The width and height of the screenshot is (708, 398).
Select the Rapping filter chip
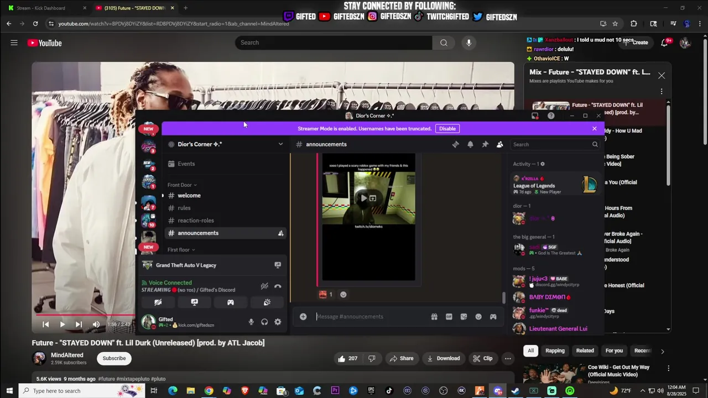point(555,350)
